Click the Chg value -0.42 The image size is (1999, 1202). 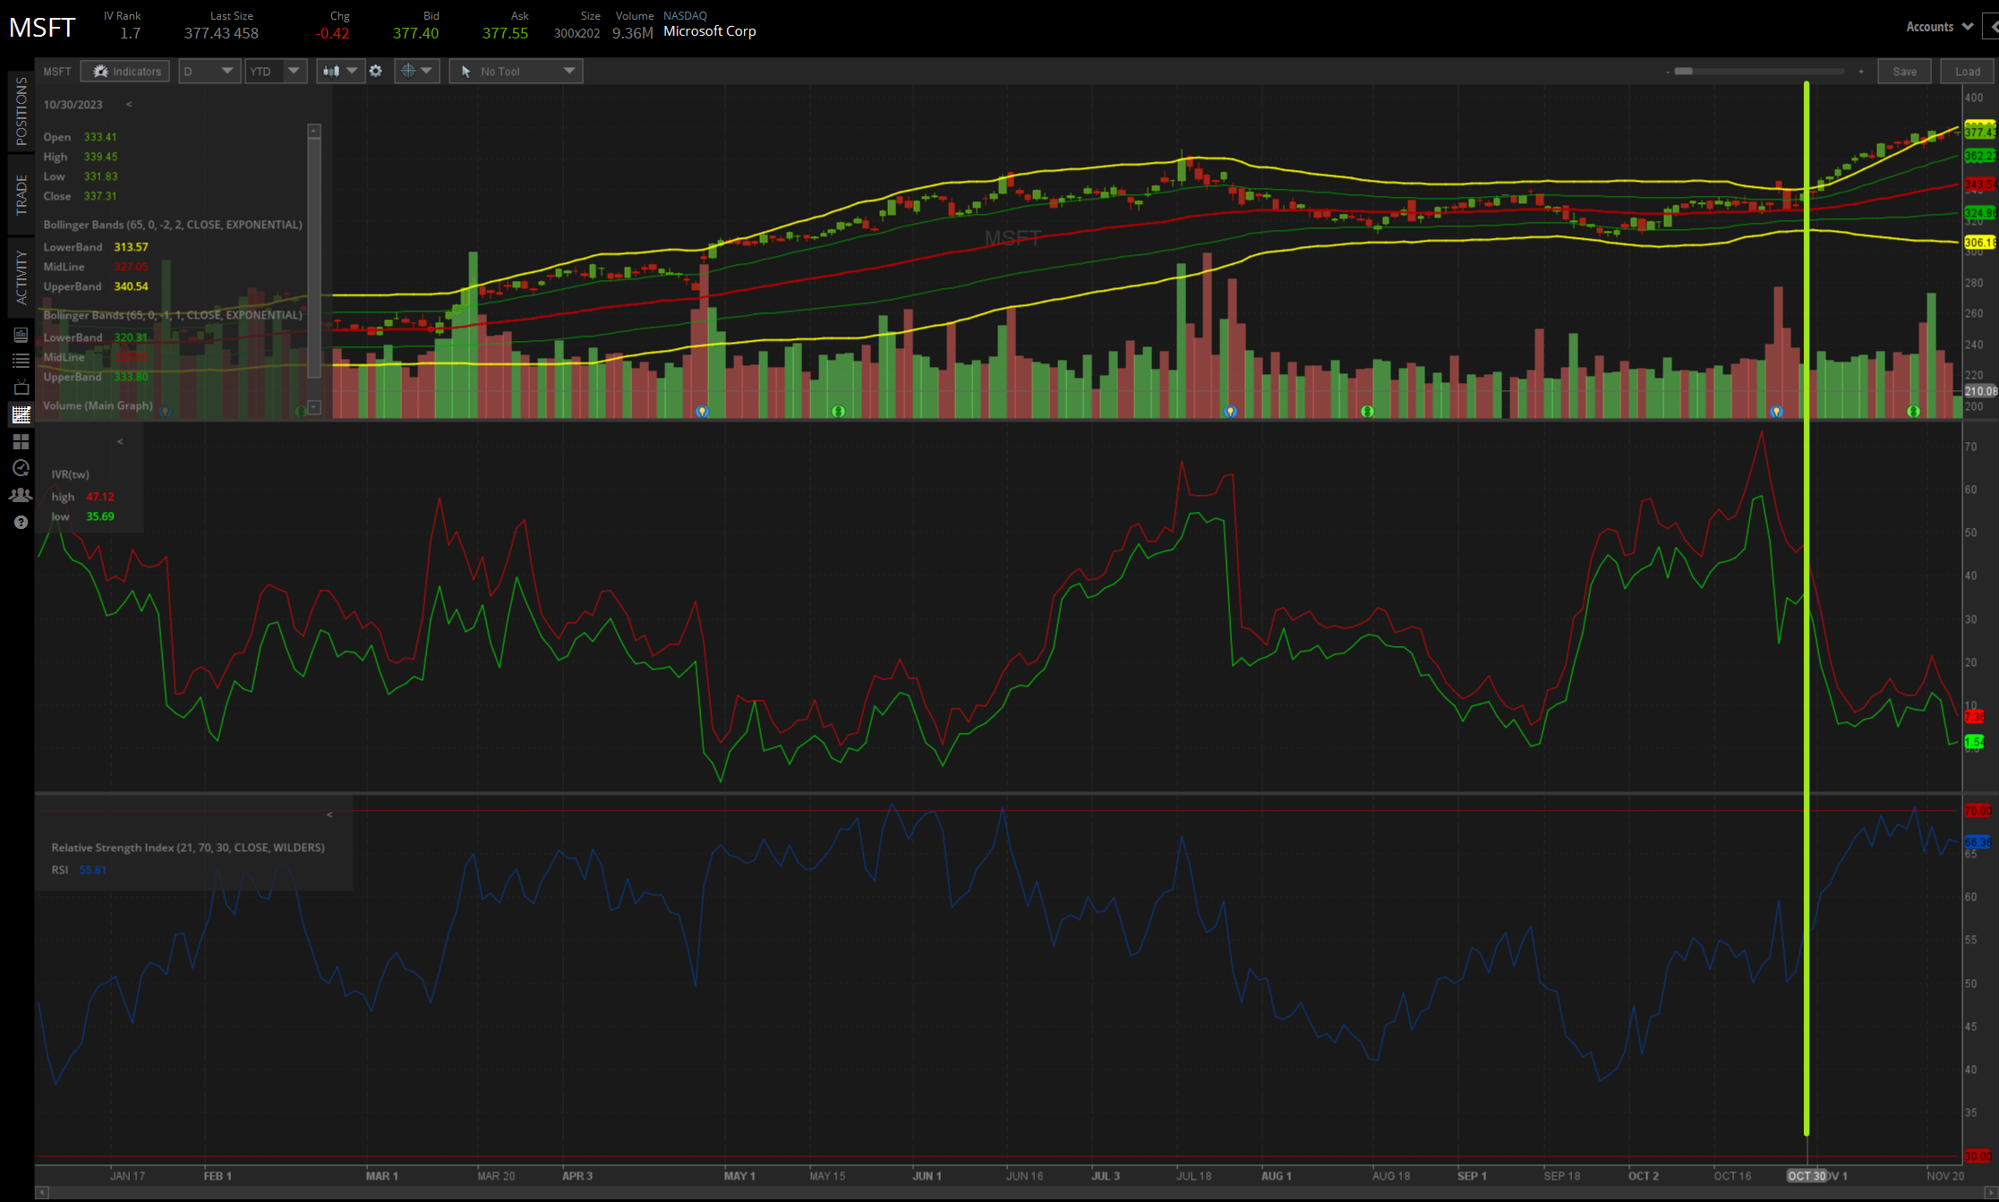[x=333, y=33]
